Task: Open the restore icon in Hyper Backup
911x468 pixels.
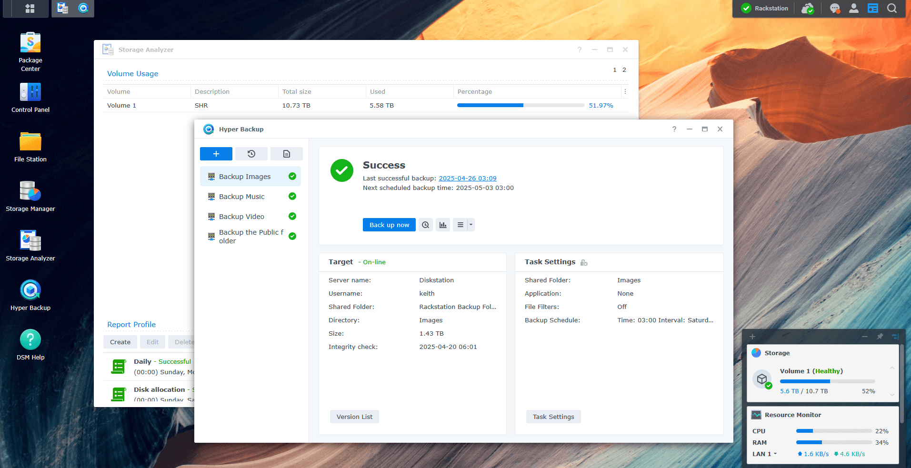Action: (251, 154)
